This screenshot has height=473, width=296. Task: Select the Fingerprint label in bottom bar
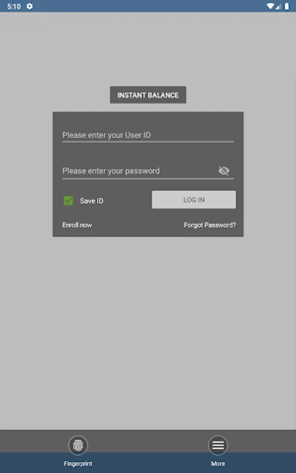[78, 464]
